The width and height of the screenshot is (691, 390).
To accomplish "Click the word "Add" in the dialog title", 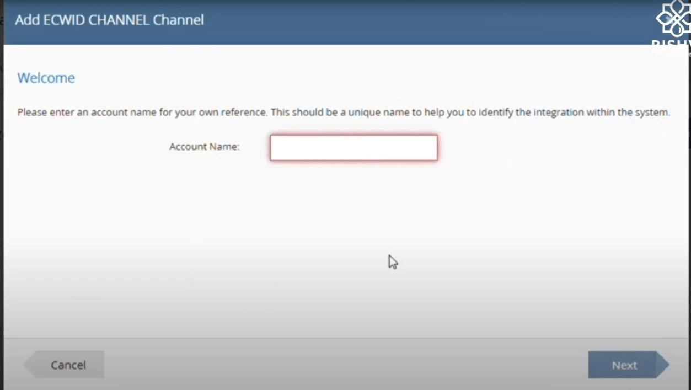I will point(24,20).
